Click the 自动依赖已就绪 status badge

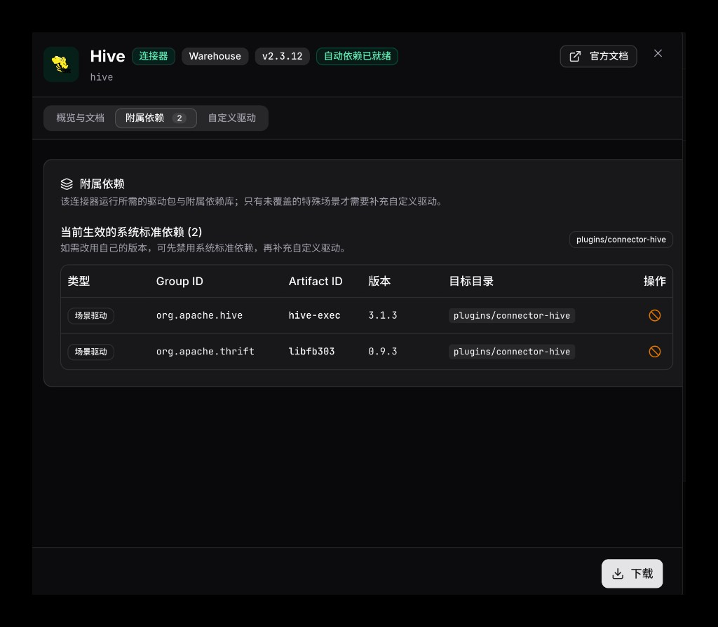point(357,56)
